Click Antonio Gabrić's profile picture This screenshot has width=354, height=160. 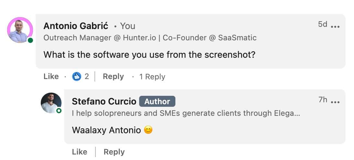(20, 30)
